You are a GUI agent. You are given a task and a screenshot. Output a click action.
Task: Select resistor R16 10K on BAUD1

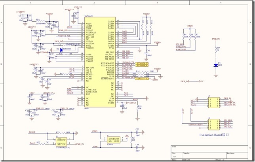click(145, 72)
